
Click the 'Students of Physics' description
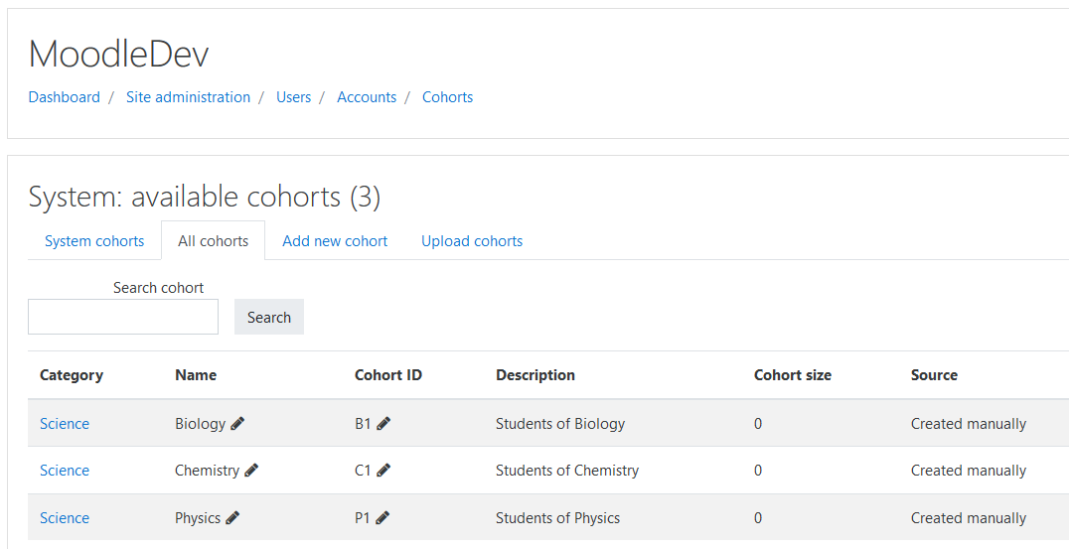[557, 518]
